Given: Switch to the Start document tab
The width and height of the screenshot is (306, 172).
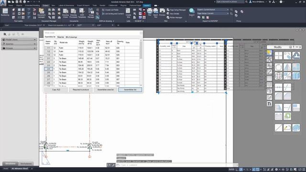Looking at the screenshot, I should pyautogui.click(x=7, y=25).
